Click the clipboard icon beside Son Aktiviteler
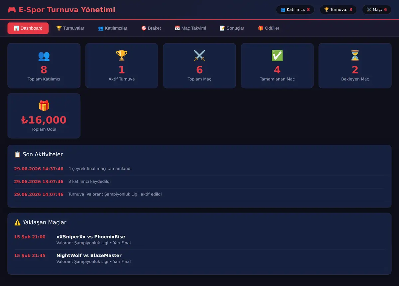 (17, 154)
